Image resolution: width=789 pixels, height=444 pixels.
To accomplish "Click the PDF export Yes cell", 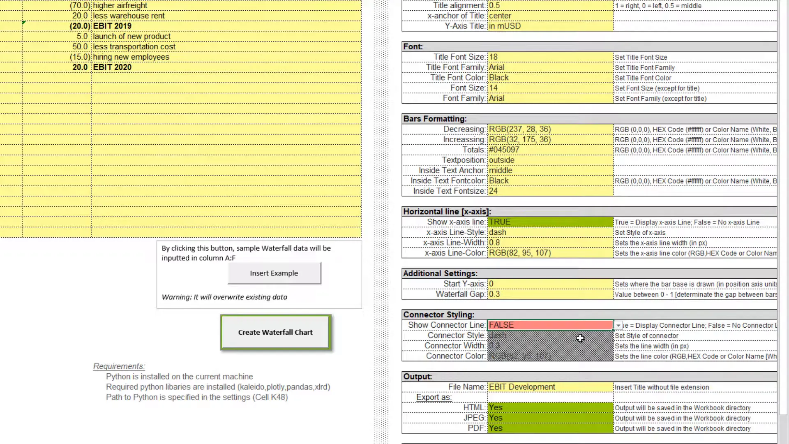I will click(549, 428).
